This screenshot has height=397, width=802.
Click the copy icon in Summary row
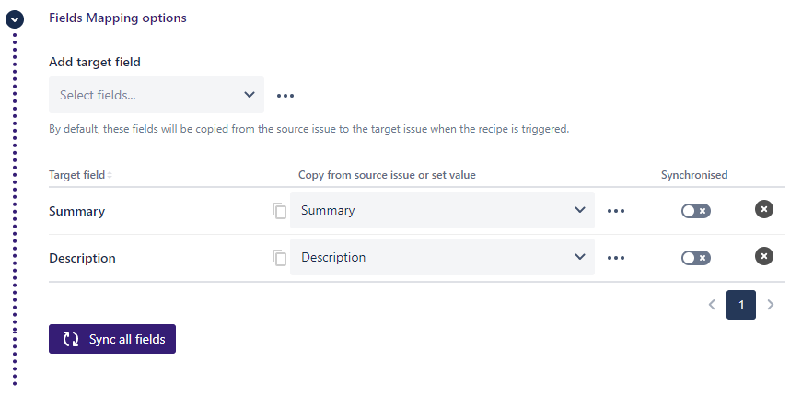(x=280, y=211)
